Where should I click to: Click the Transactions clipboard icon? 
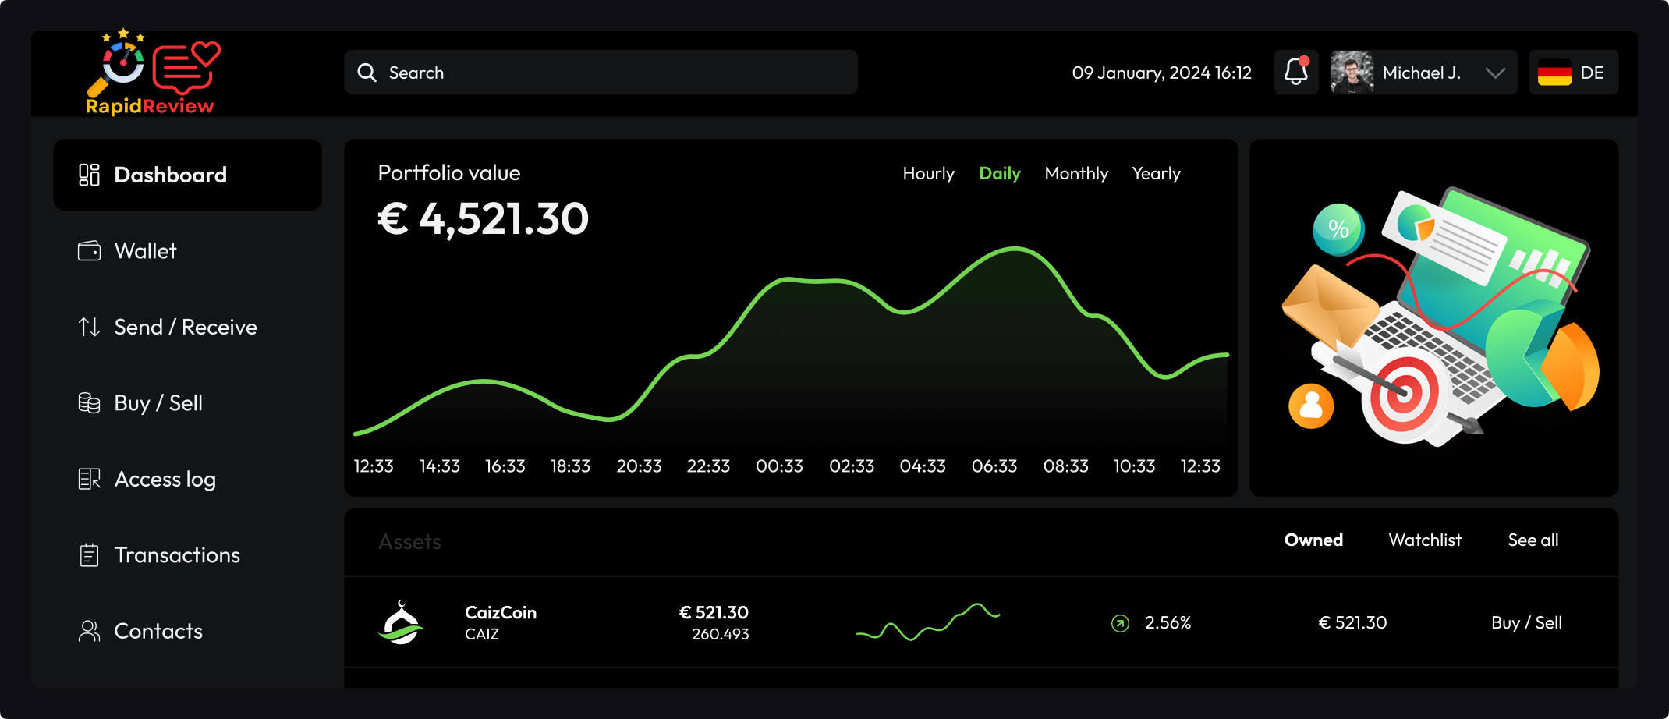[89, 555]
